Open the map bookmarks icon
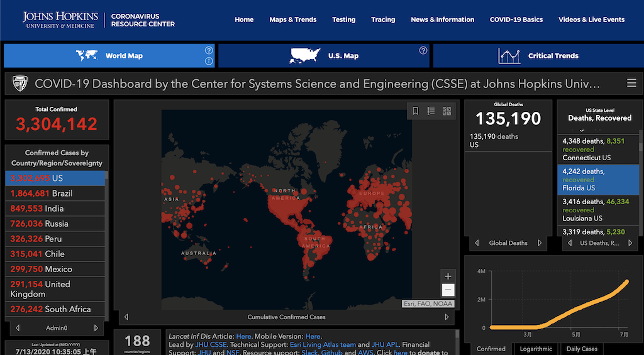This screenshot has width=644, height=355. (415, 111)
